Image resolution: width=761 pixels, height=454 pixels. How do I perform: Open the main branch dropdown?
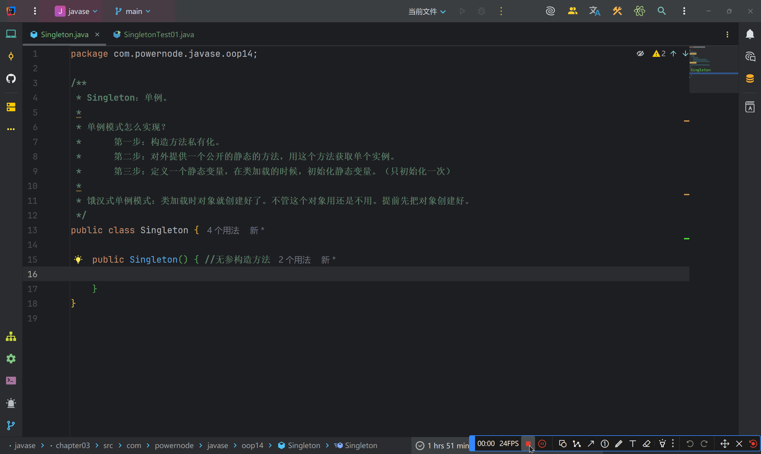[133, 11]
